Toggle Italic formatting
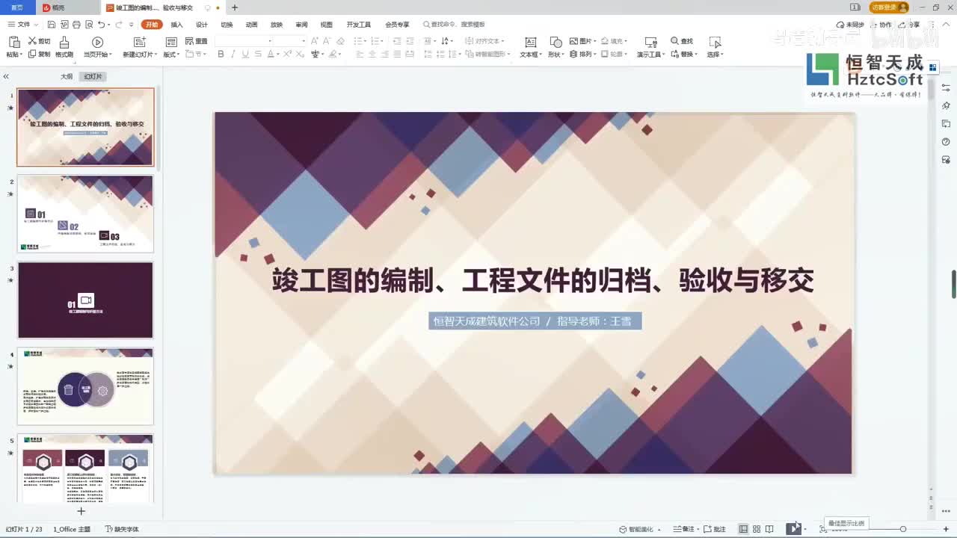 click(x=233, y=54)
